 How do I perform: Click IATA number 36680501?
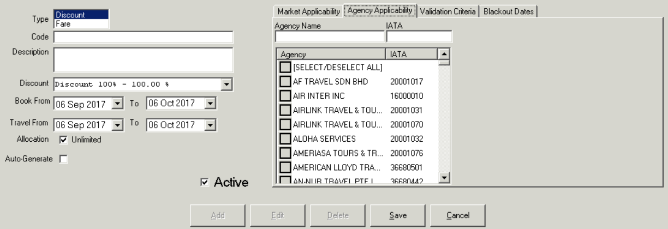[407, 167]
